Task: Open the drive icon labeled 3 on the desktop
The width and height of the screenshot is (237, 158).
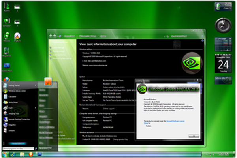Action: [x=17, y=23]
